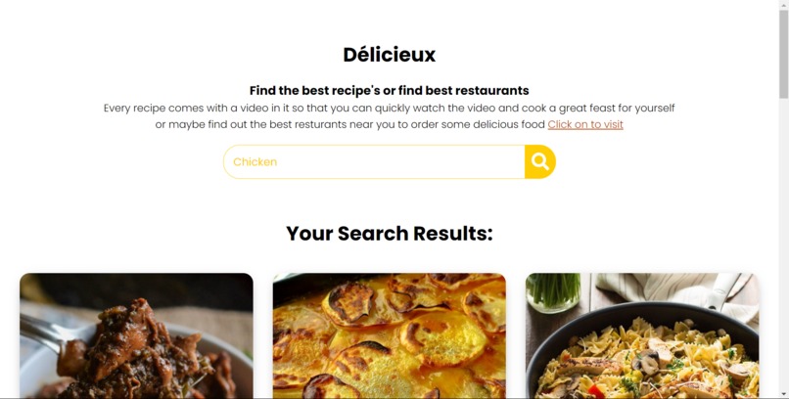Click the scrollbar up arrow
This screenshot has height=399, width=789.
(784, 4)
